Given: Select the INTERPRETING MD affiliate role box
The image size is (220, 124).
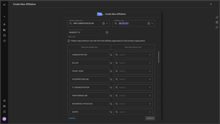Looking at the screenshot, I should pos(89,79).
